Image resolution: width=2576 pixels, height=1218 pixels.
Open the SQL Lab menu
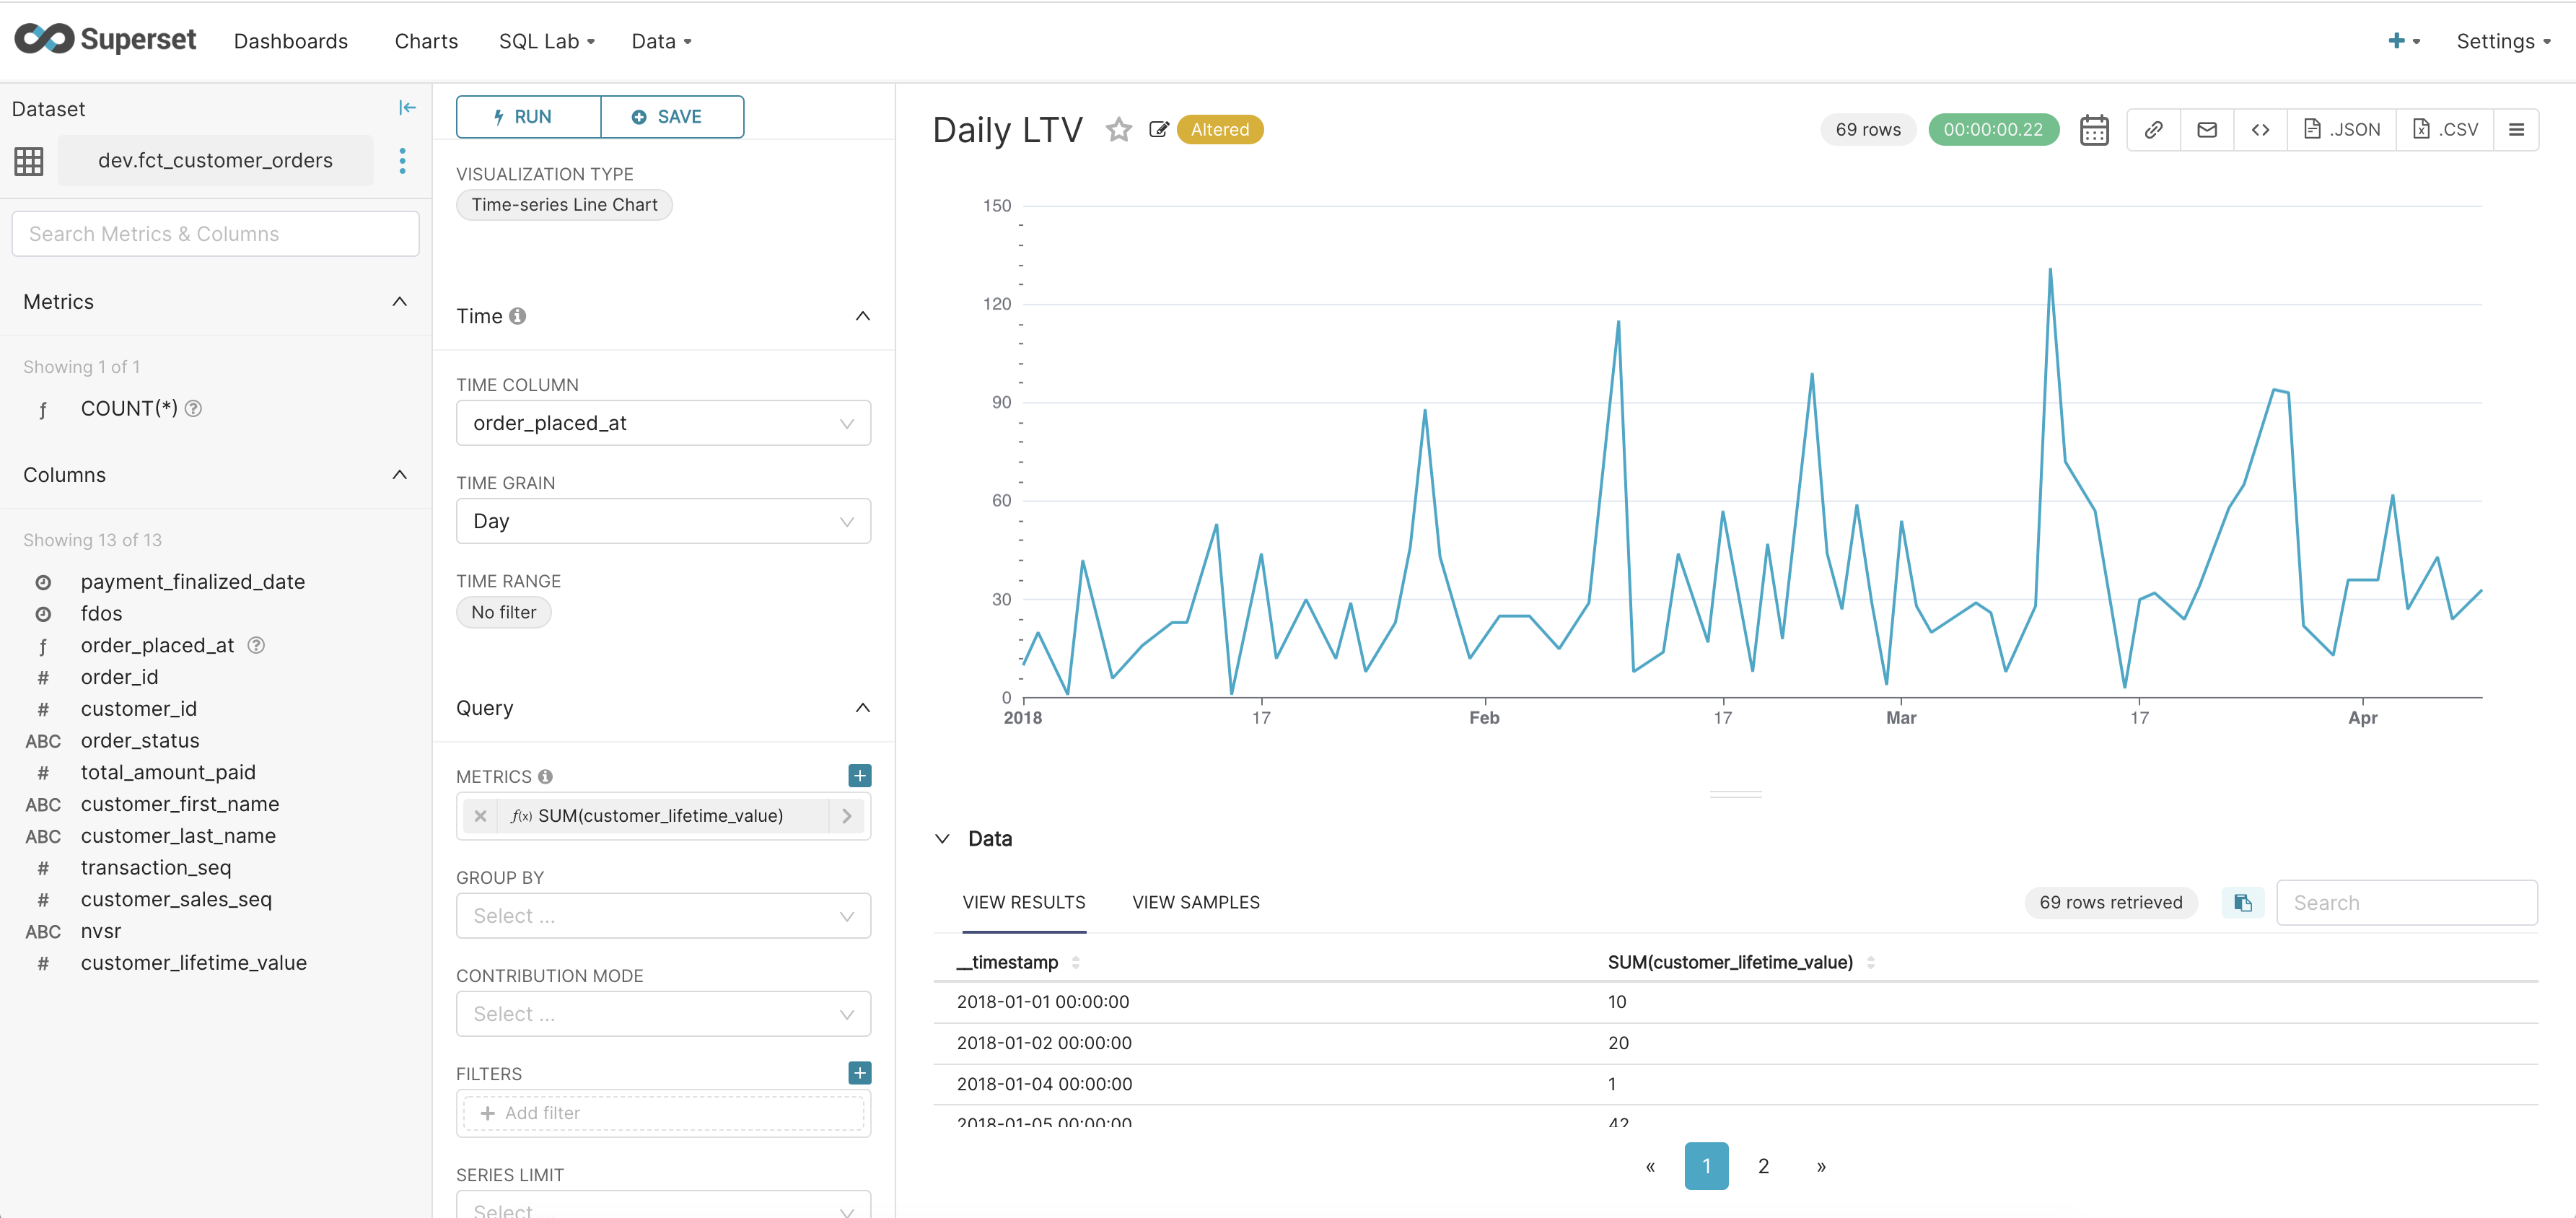tap(546, 41)
